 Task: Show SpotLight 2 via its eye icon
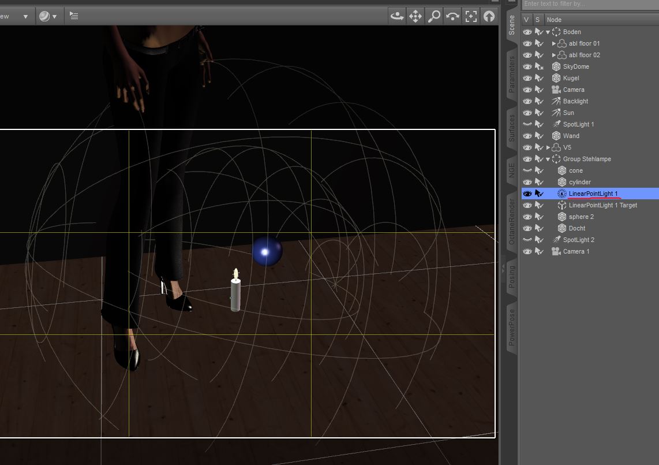(x=527, y=240)
